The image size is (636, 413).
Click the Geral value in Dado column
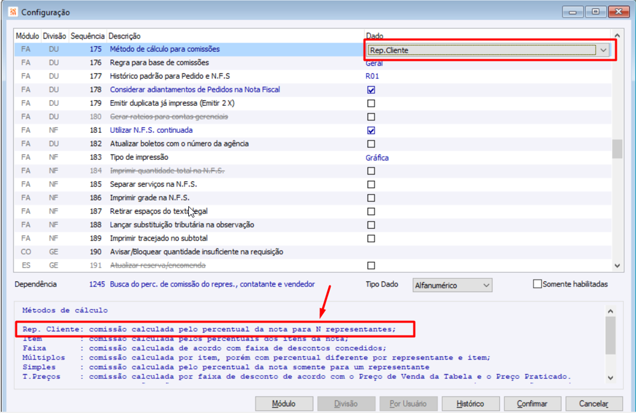tap(374, 63)
